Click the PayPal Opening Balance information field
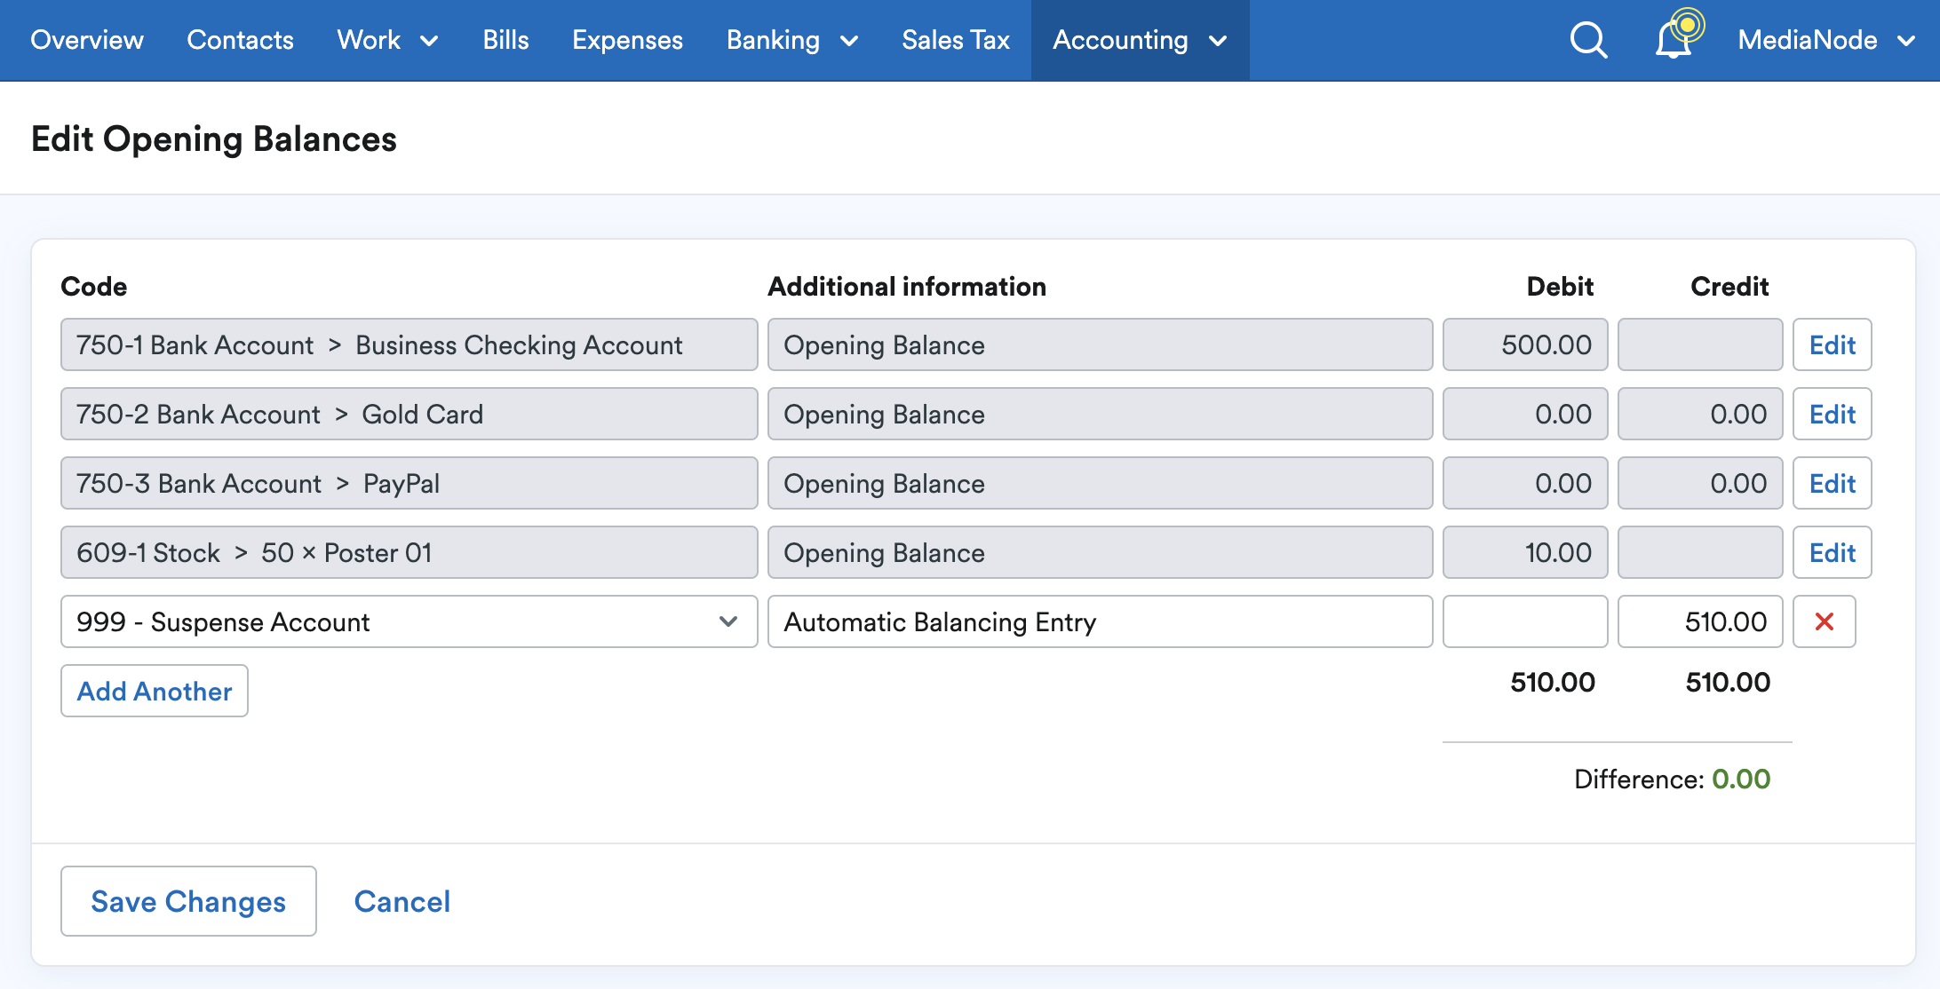Viewport: 1940px width, 989px height. (1100, 483)
